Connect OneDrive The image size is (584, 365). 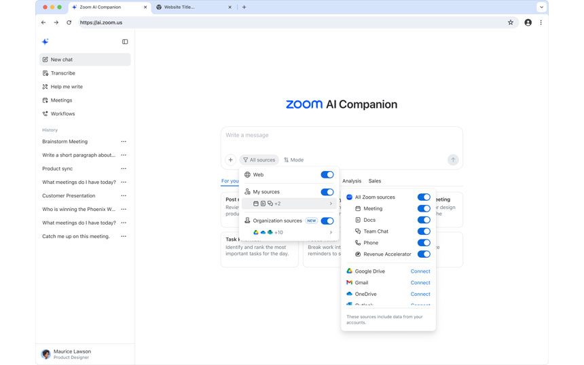420,294
